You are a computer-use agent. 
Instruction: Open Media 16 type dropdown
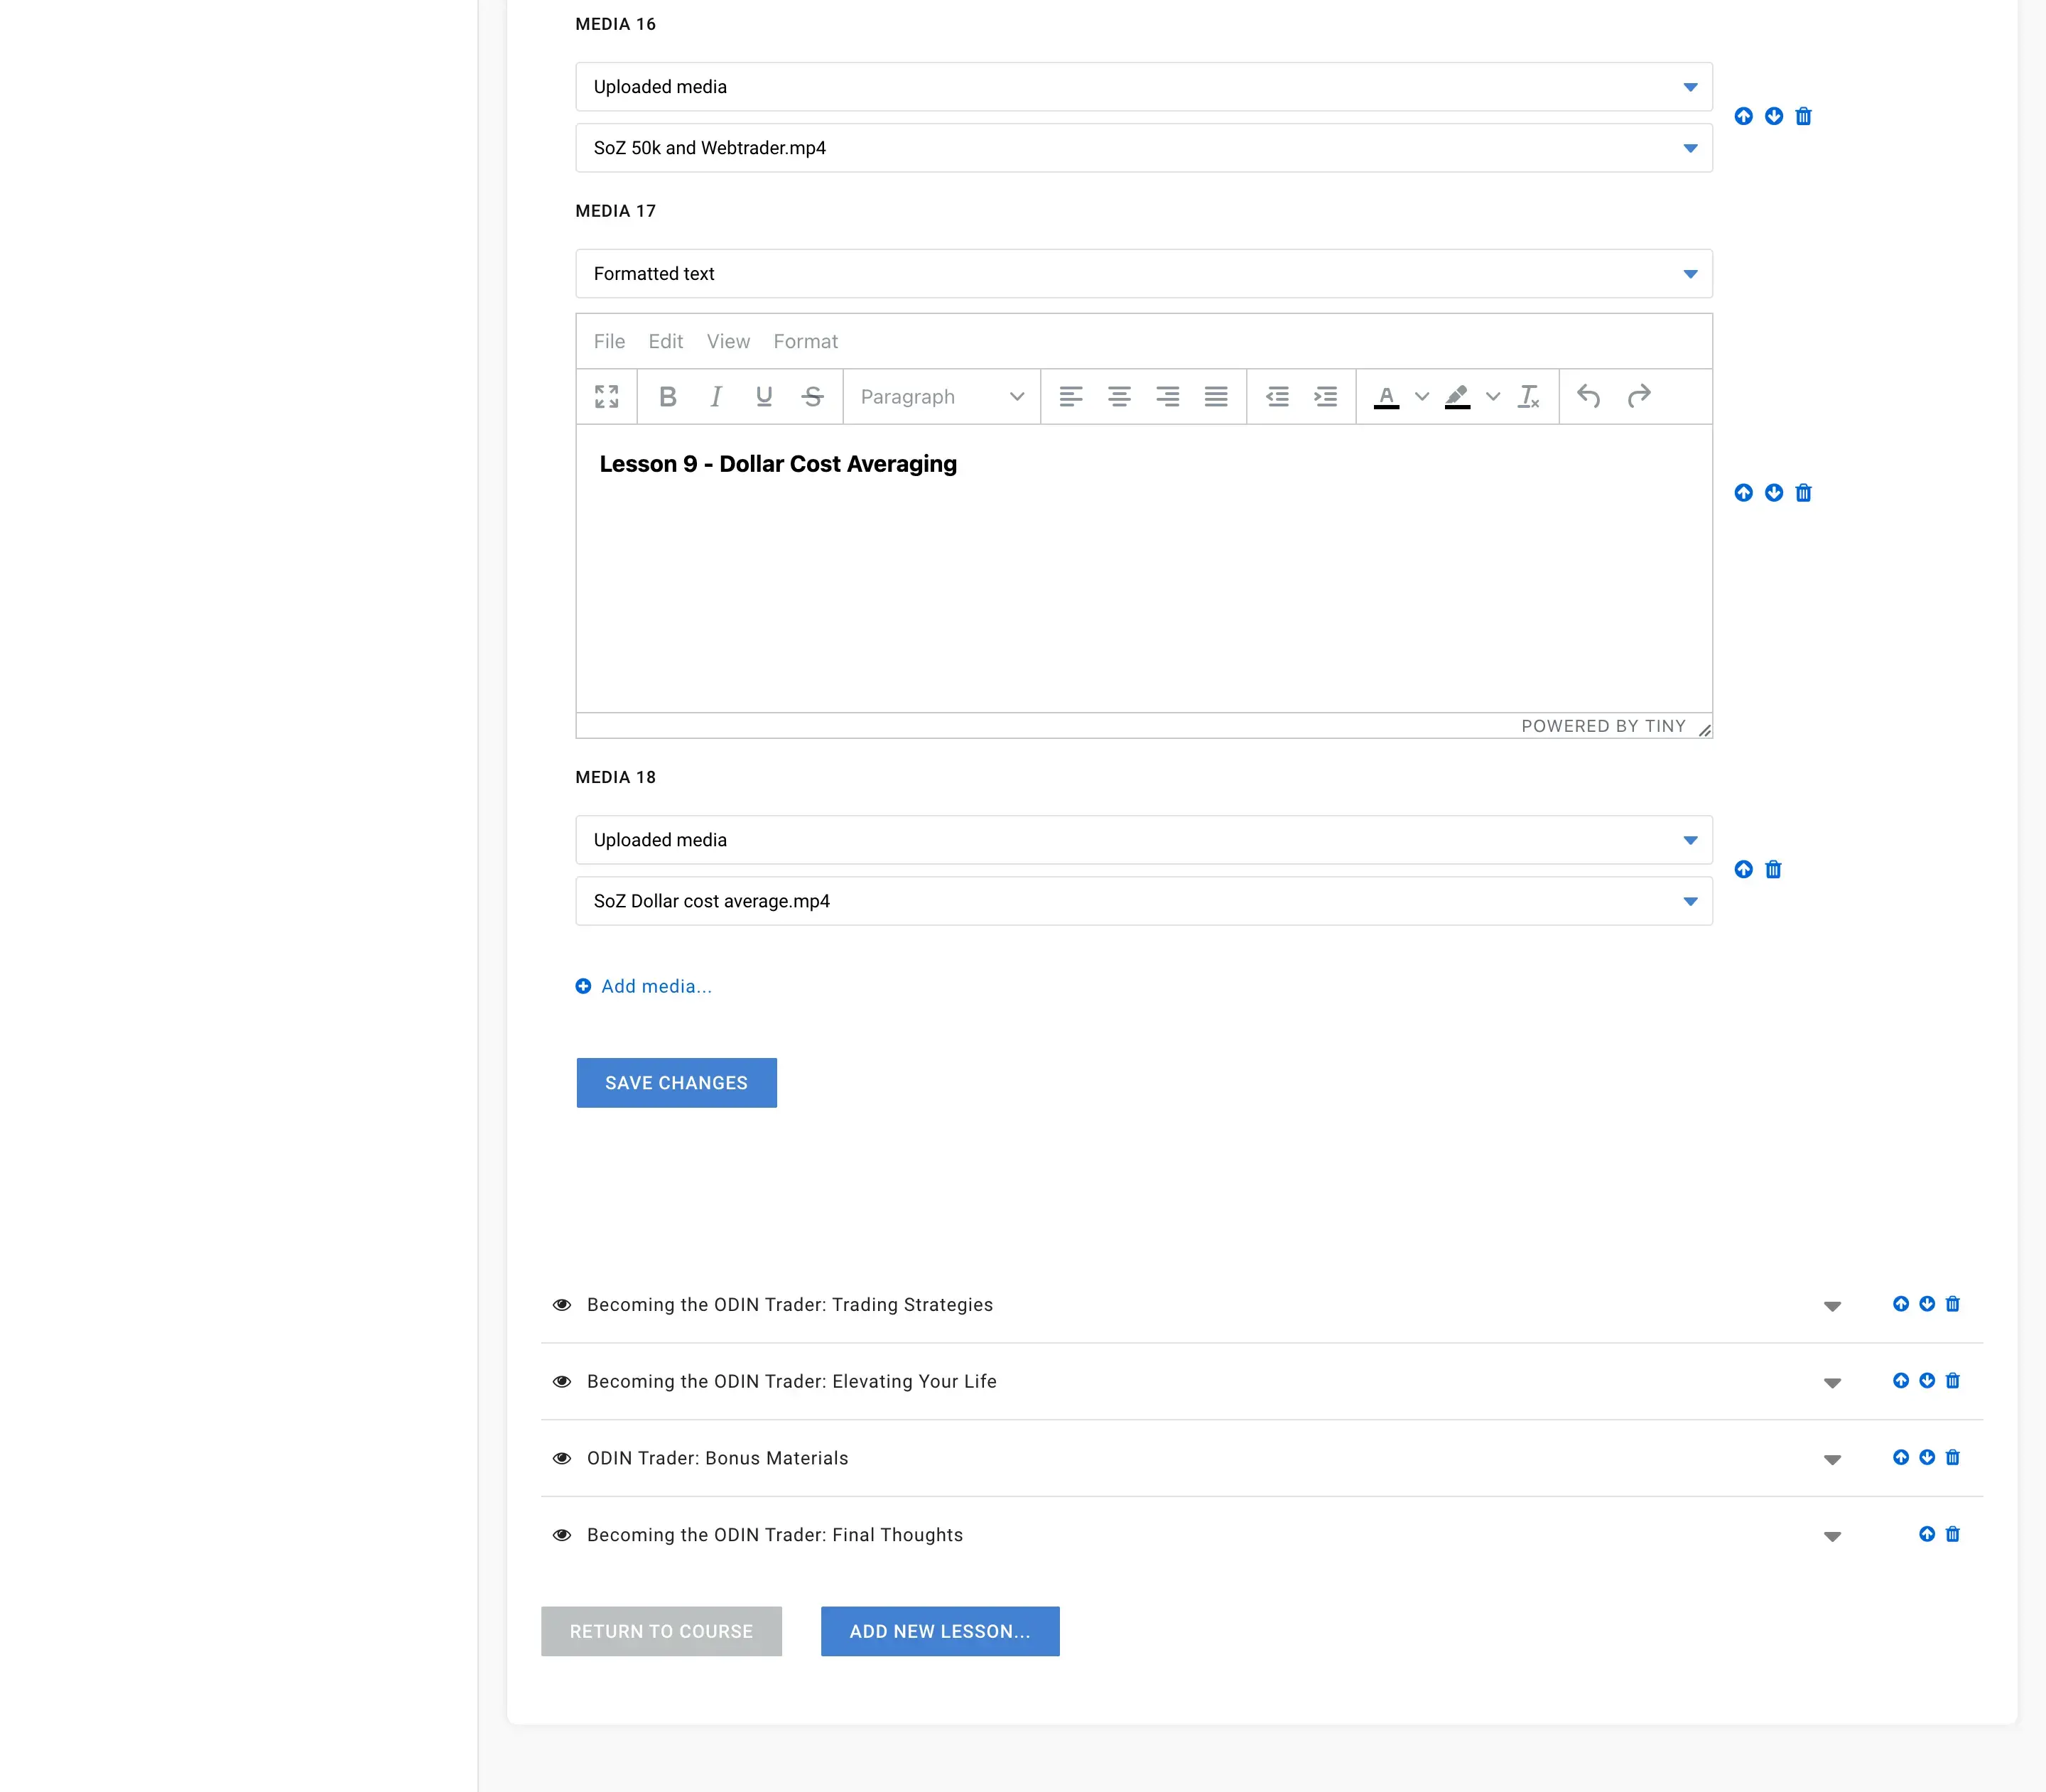click(1144, 87)
